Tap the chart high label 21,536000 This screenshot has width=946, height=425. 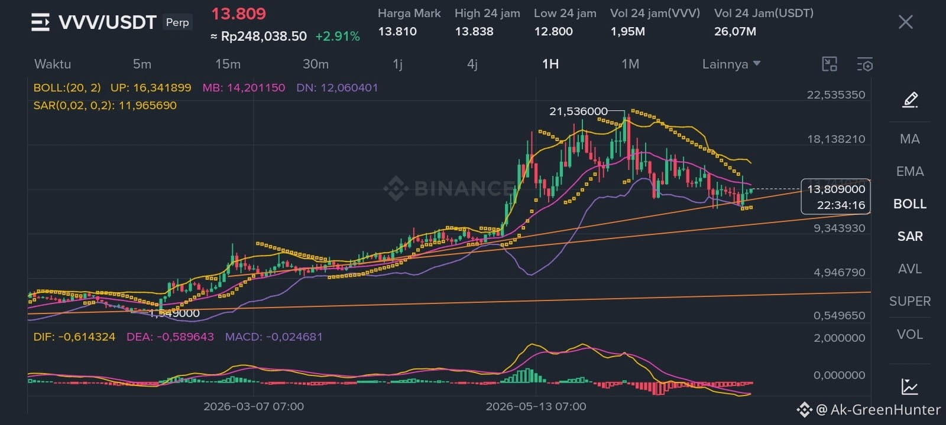(x=578, y=111)
